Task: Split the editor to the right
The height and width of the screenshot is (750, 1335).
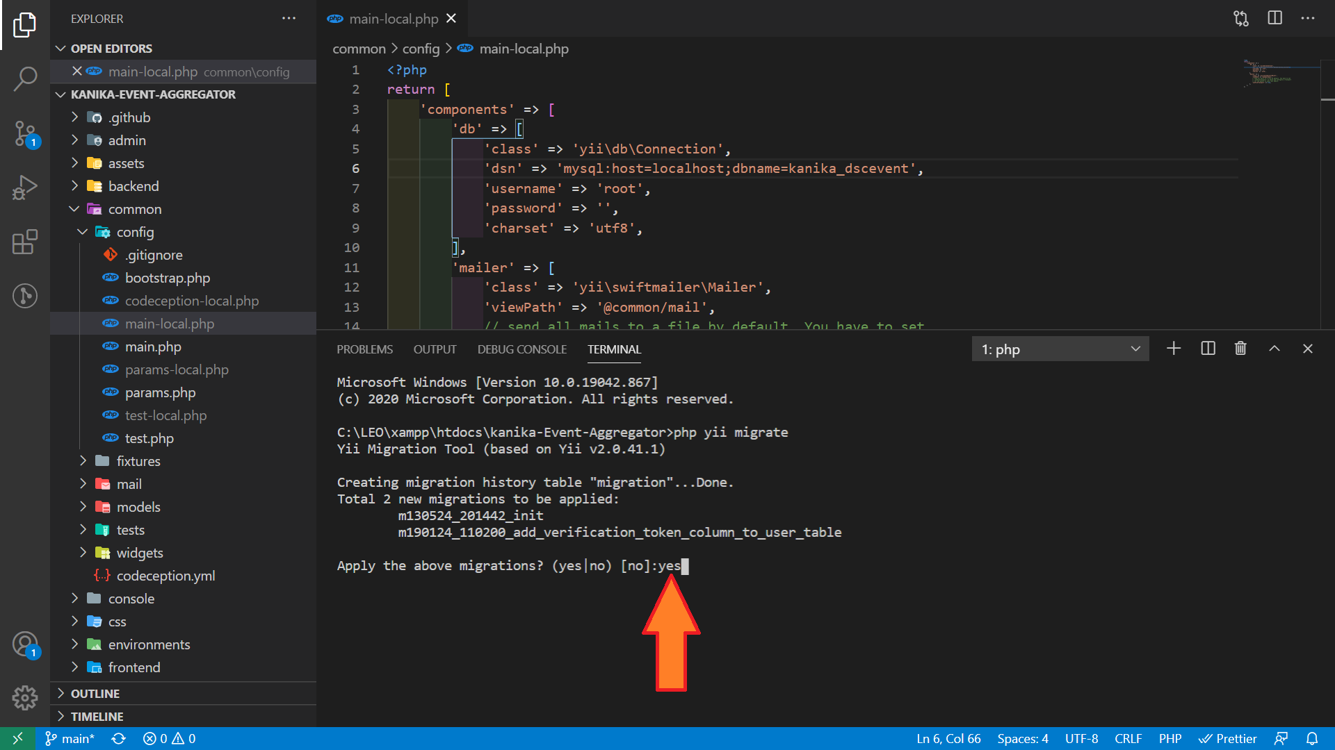Action: 1275,18
